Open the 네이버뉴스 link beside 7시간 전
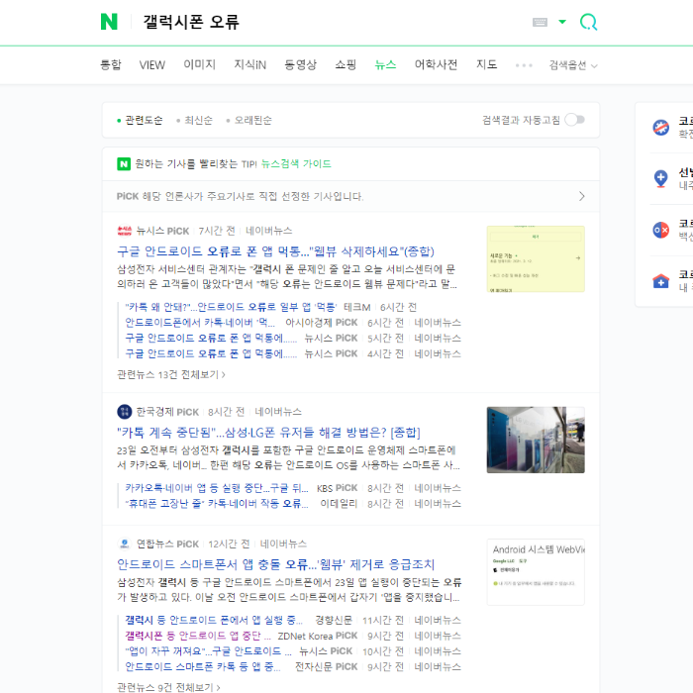693x693 pixels. (x=268, y=231)
